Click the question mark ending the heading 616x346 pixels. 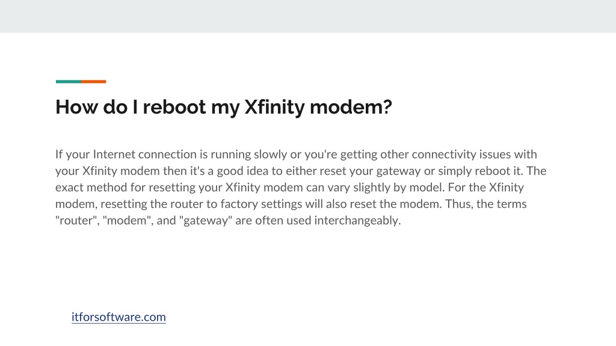click(387, 107)
